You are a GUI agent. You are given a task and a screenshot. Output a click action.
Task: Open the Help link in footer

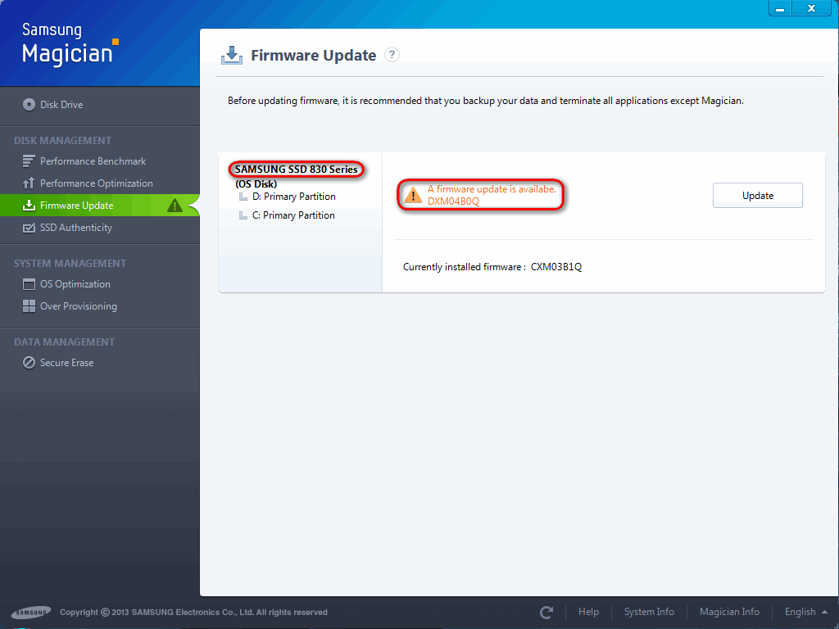(x=588, y=612)
